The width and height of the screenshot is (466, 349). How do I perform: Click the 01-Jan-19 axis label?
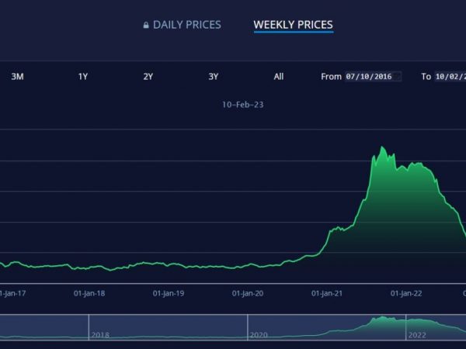169,293
